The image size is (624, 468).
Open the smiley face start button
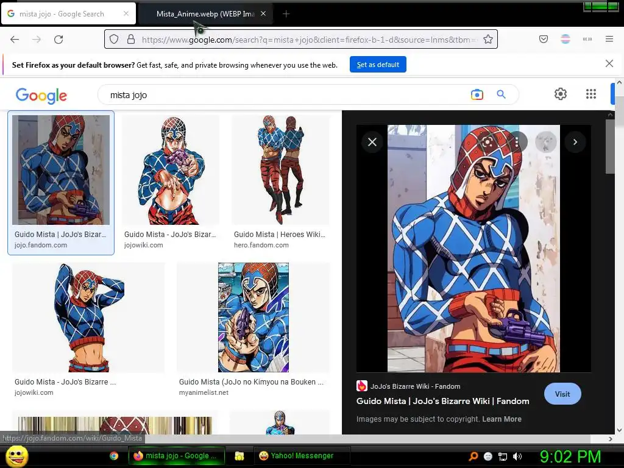(16, 456)
